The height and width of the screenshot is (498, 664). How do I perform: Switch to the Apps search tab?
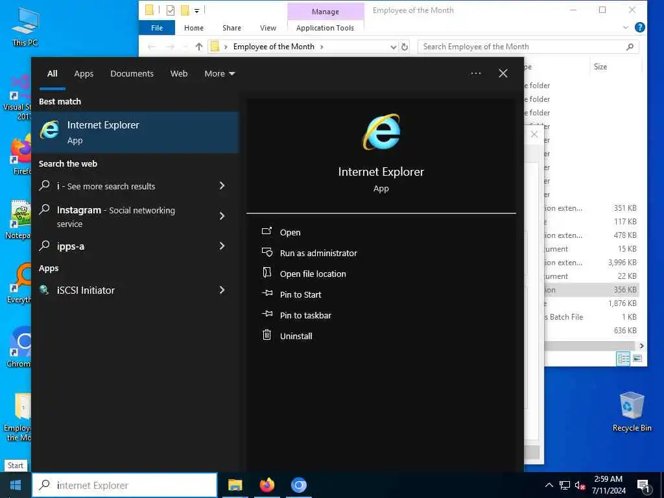tap(84, 73)
